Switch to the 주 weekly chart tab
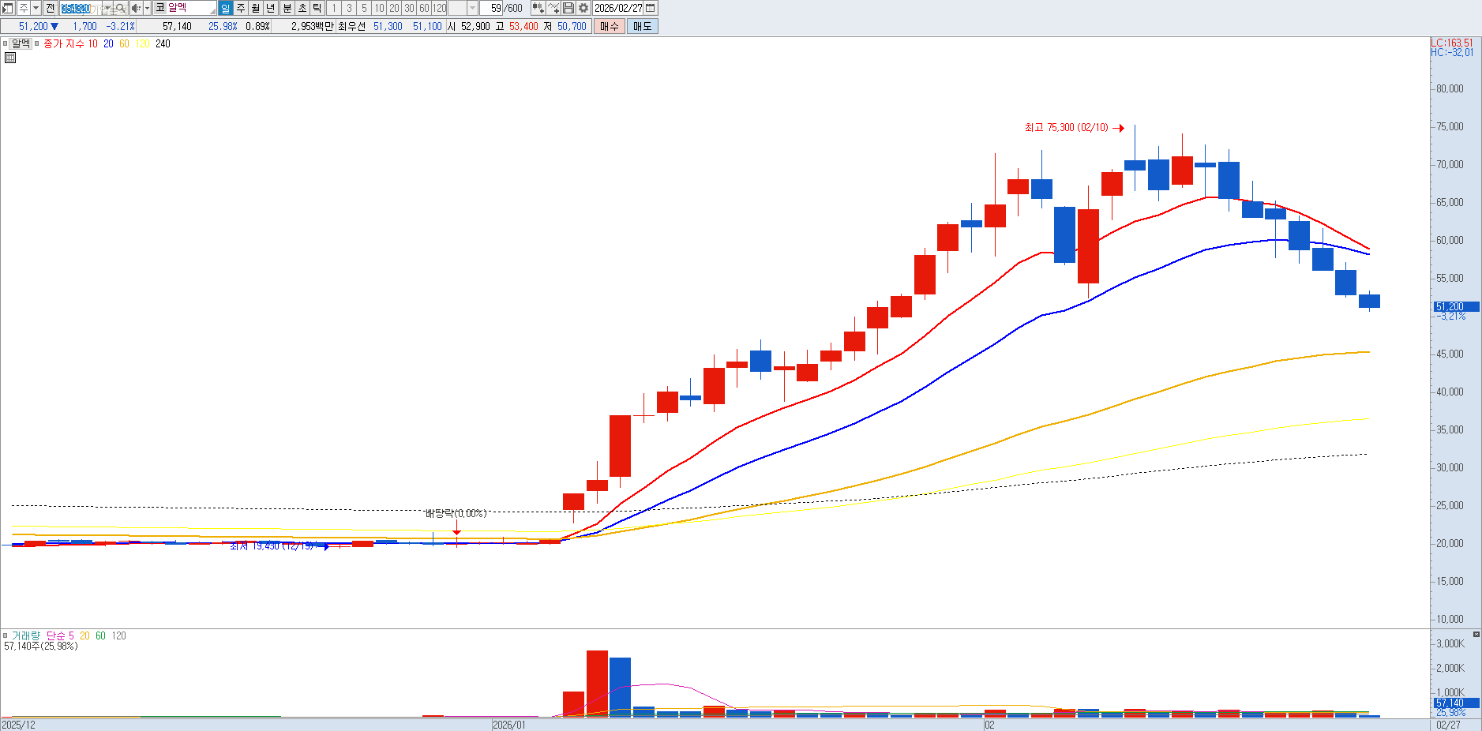Screen dimensions: 1482x731 [241, 8]
